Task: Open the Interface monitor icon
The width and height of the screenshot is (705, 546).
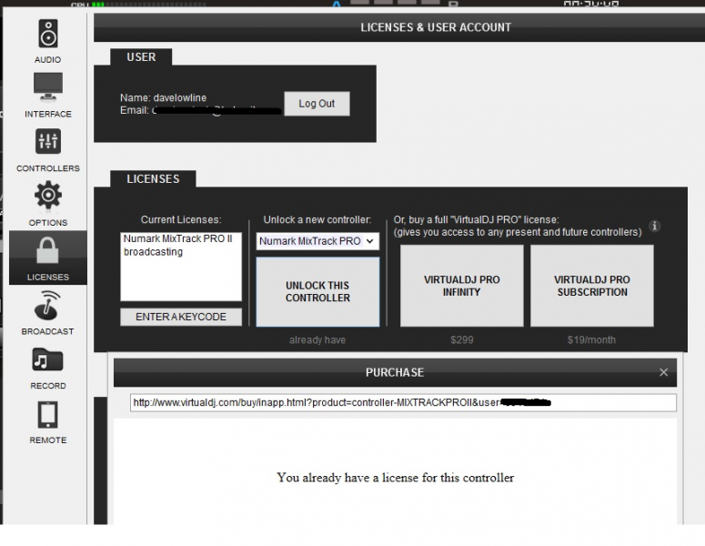Action: tap(48, 86)
